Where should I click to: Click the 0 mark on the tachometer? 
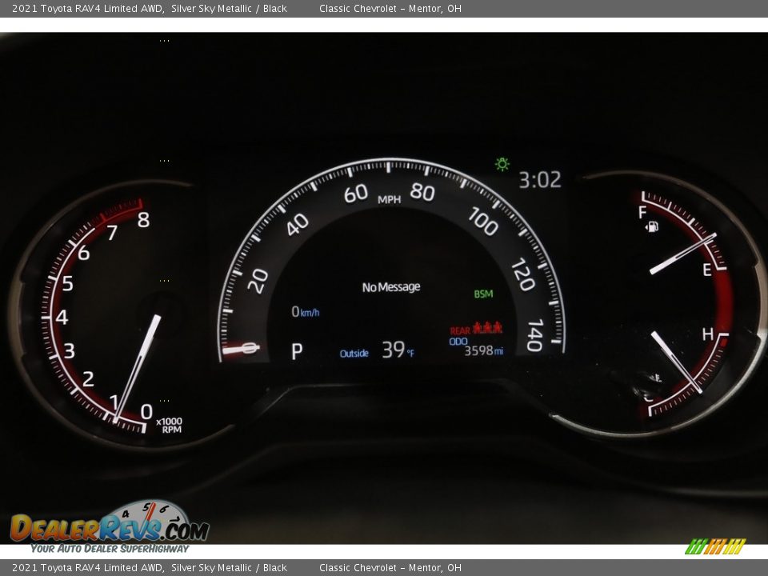(x=146, y=412)
